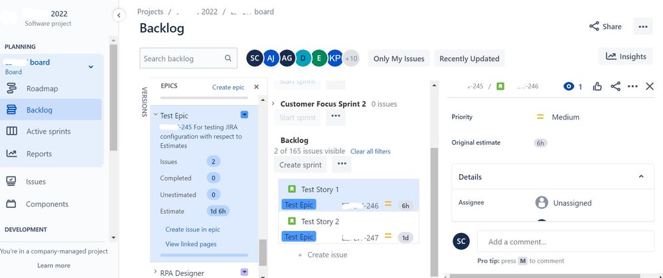This screenshot has width=663, height=278.
Task: Open Customer Focus Sprint 2 more menu
Action: click(336, 116)
